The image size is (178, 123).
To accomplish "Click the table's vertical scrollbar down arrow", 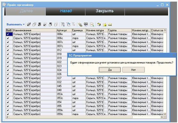I will [x=165, y=114].
